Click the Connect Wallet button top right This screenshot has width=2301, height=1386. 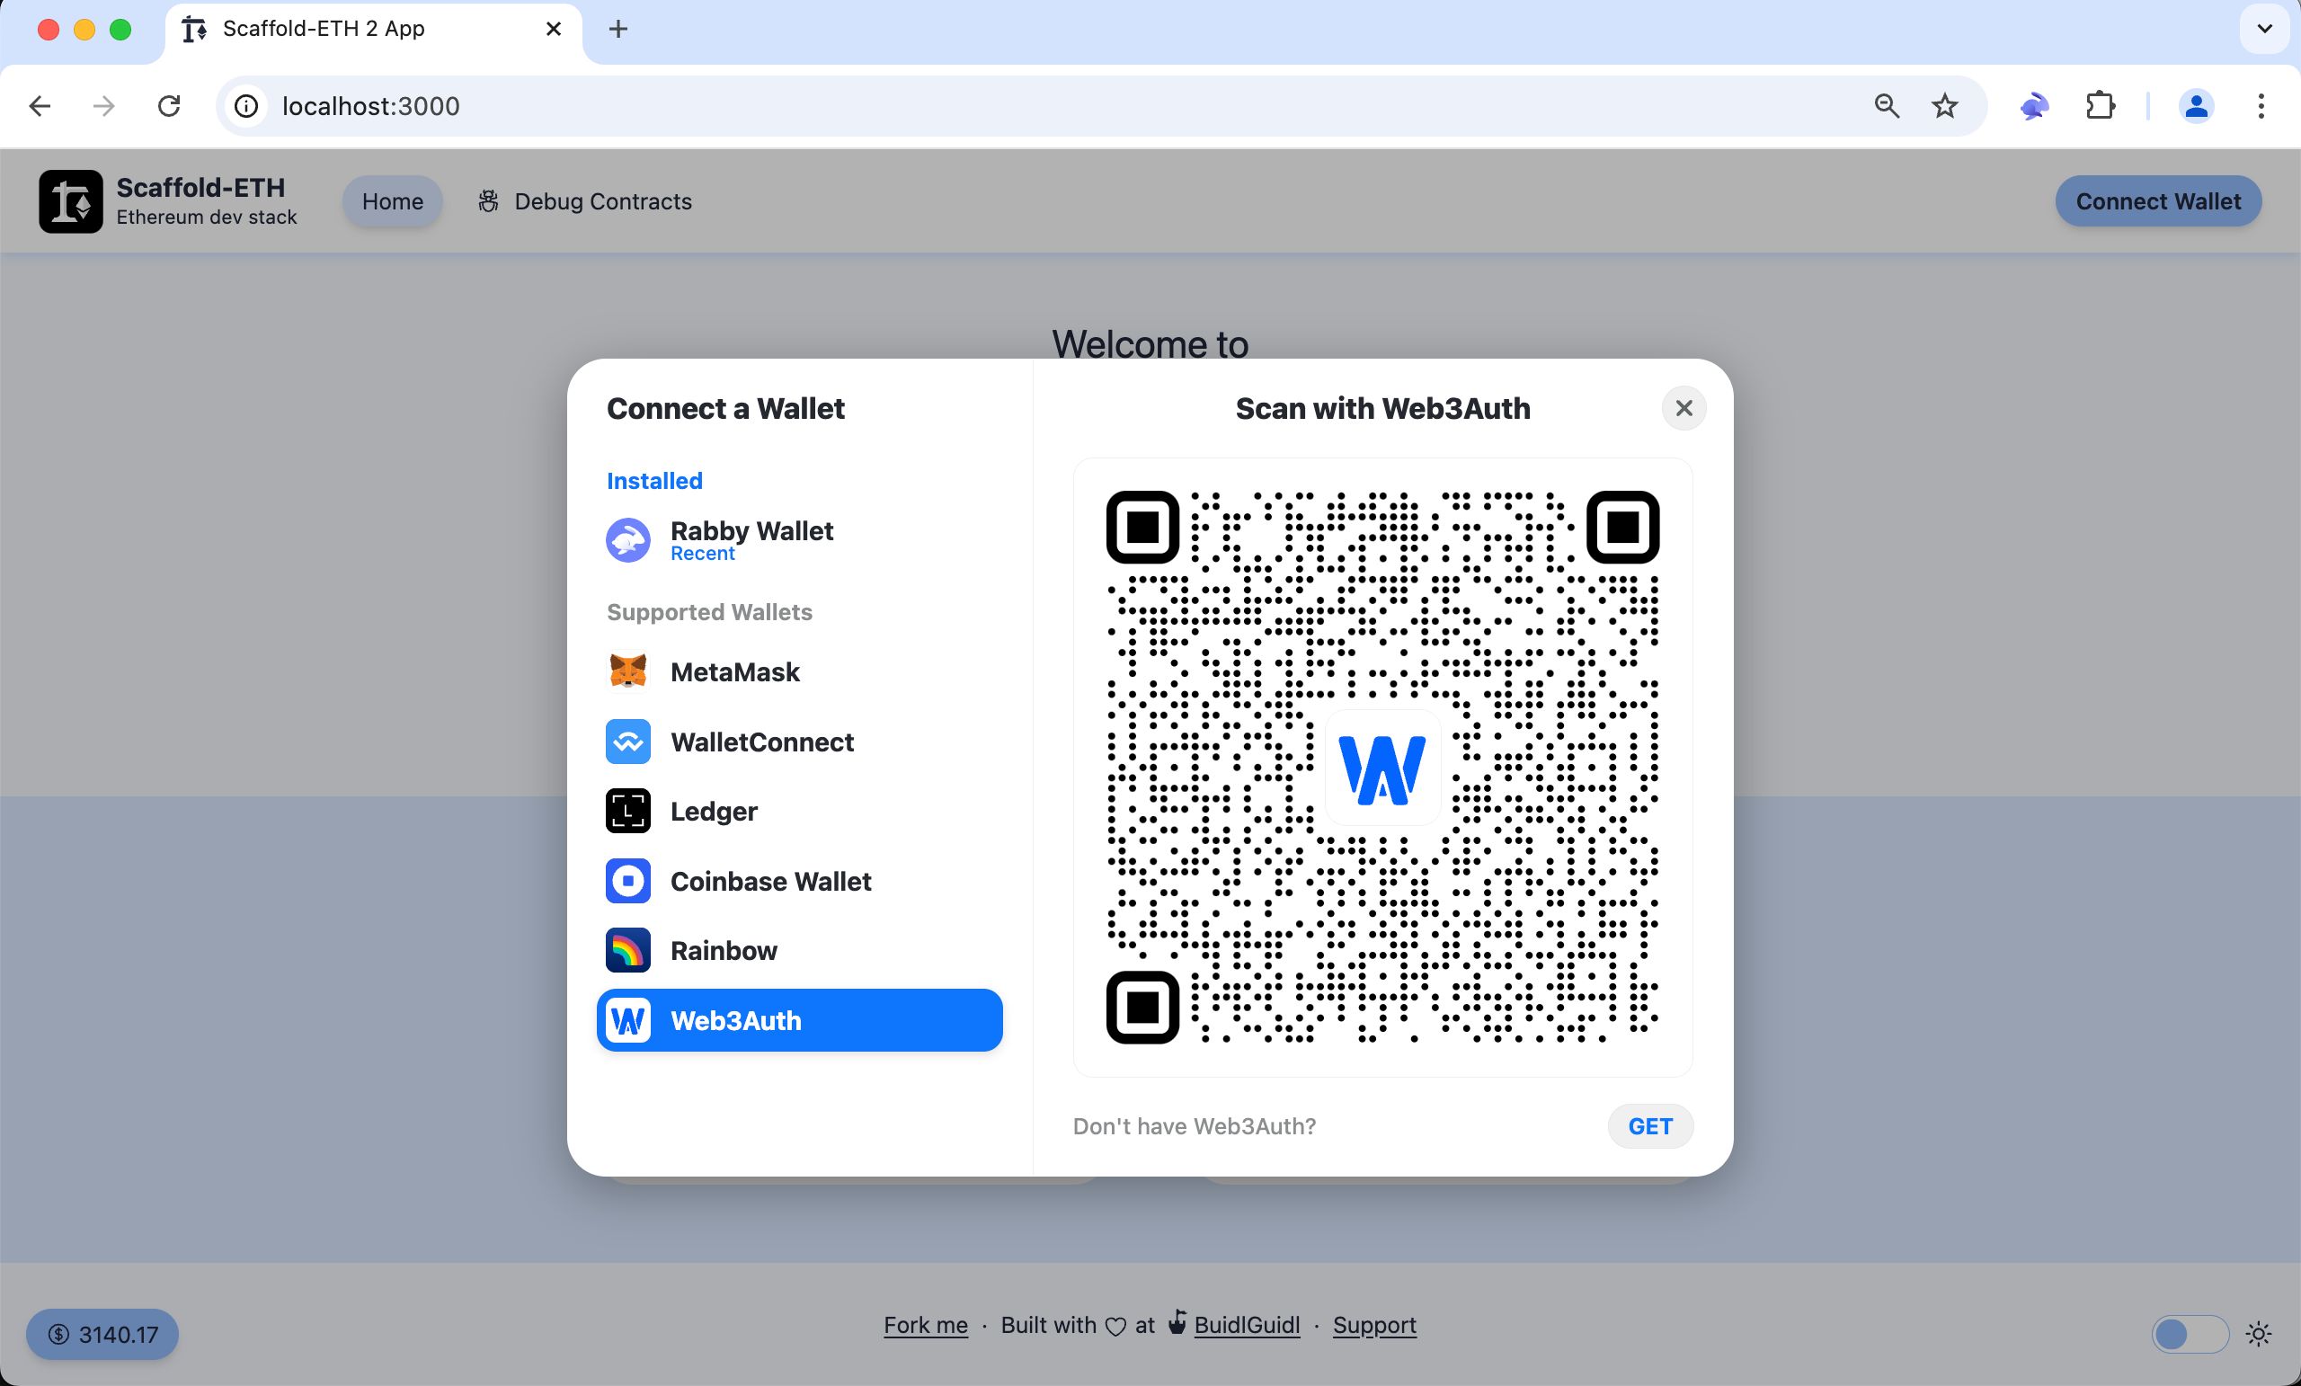pyautogui.click(x=2160, y=200)
